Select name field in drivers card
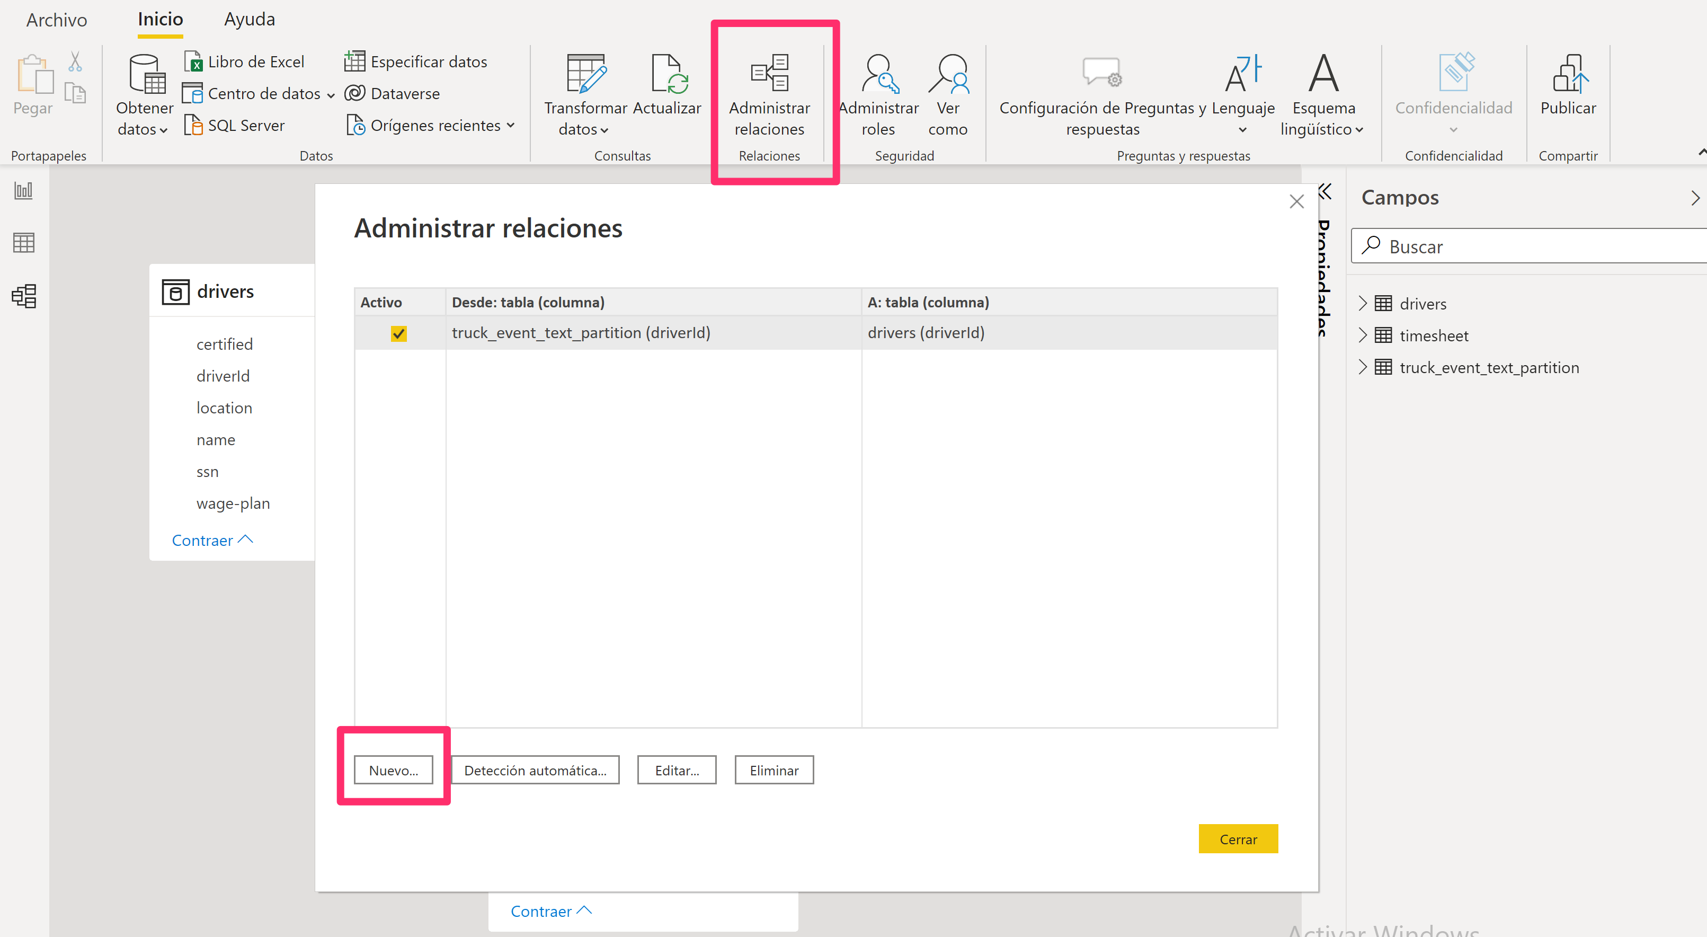Screen dimensions: 1707x937 (216, 439)
